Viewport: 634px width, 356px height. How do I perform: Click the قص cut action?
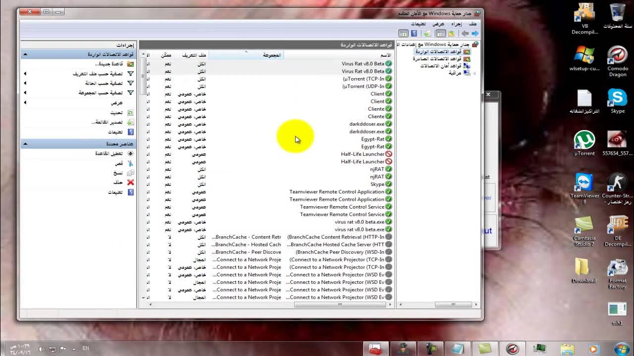(x=124, y=163)
